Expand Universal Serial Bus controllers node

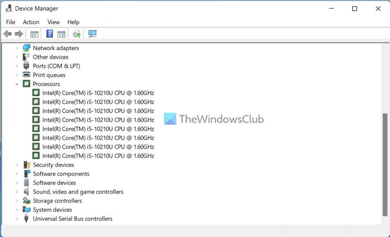click(17, 219)
